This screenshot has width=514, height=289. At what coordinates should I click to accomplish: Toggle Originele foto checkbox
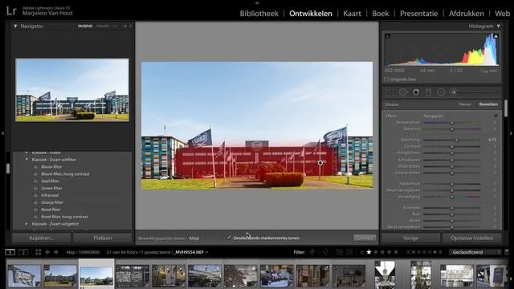tap(386, 79)
